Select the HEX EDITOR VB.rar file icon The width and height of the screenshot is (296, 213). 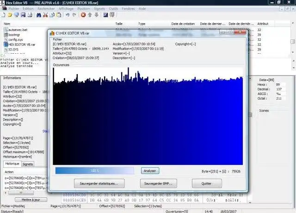(x=6, y=44)
